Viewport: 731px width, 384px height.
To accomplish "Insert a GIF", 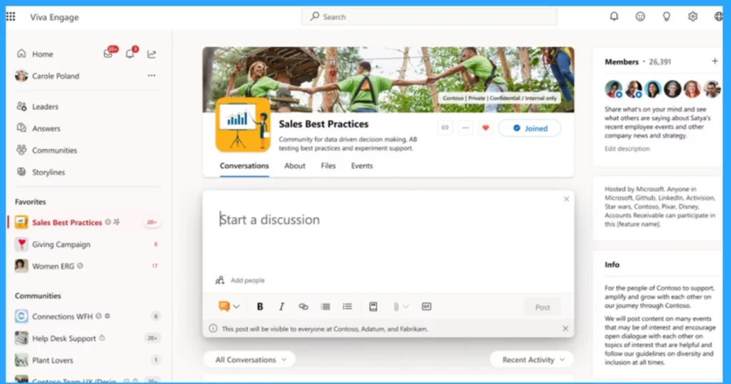I will (x=426, y=307).
